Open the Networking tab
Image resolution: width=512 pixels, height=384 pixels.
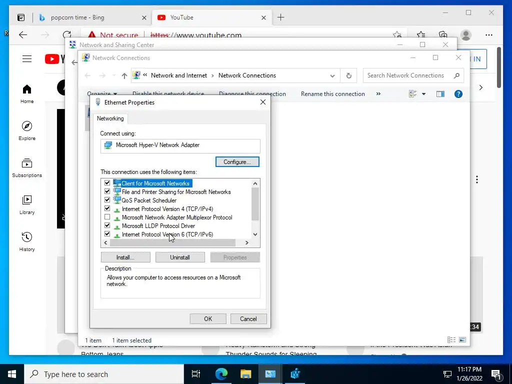pos(110,118)
